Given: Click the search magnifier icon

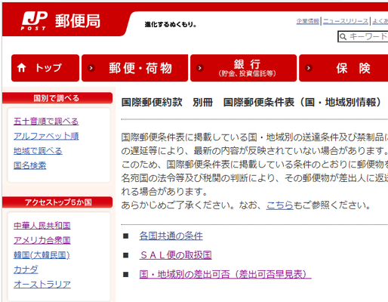Looking at the screenshot, I should coord(343,37).
